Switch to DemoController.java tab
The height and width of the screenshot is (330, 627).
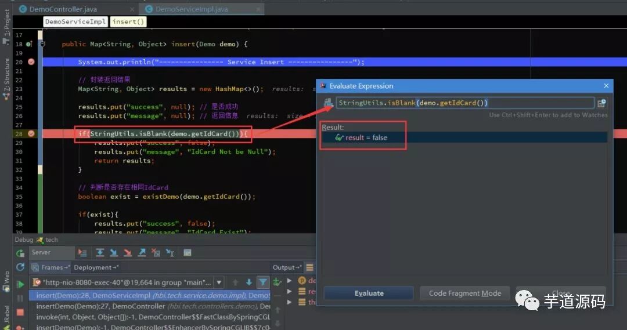tap(63, 9)
